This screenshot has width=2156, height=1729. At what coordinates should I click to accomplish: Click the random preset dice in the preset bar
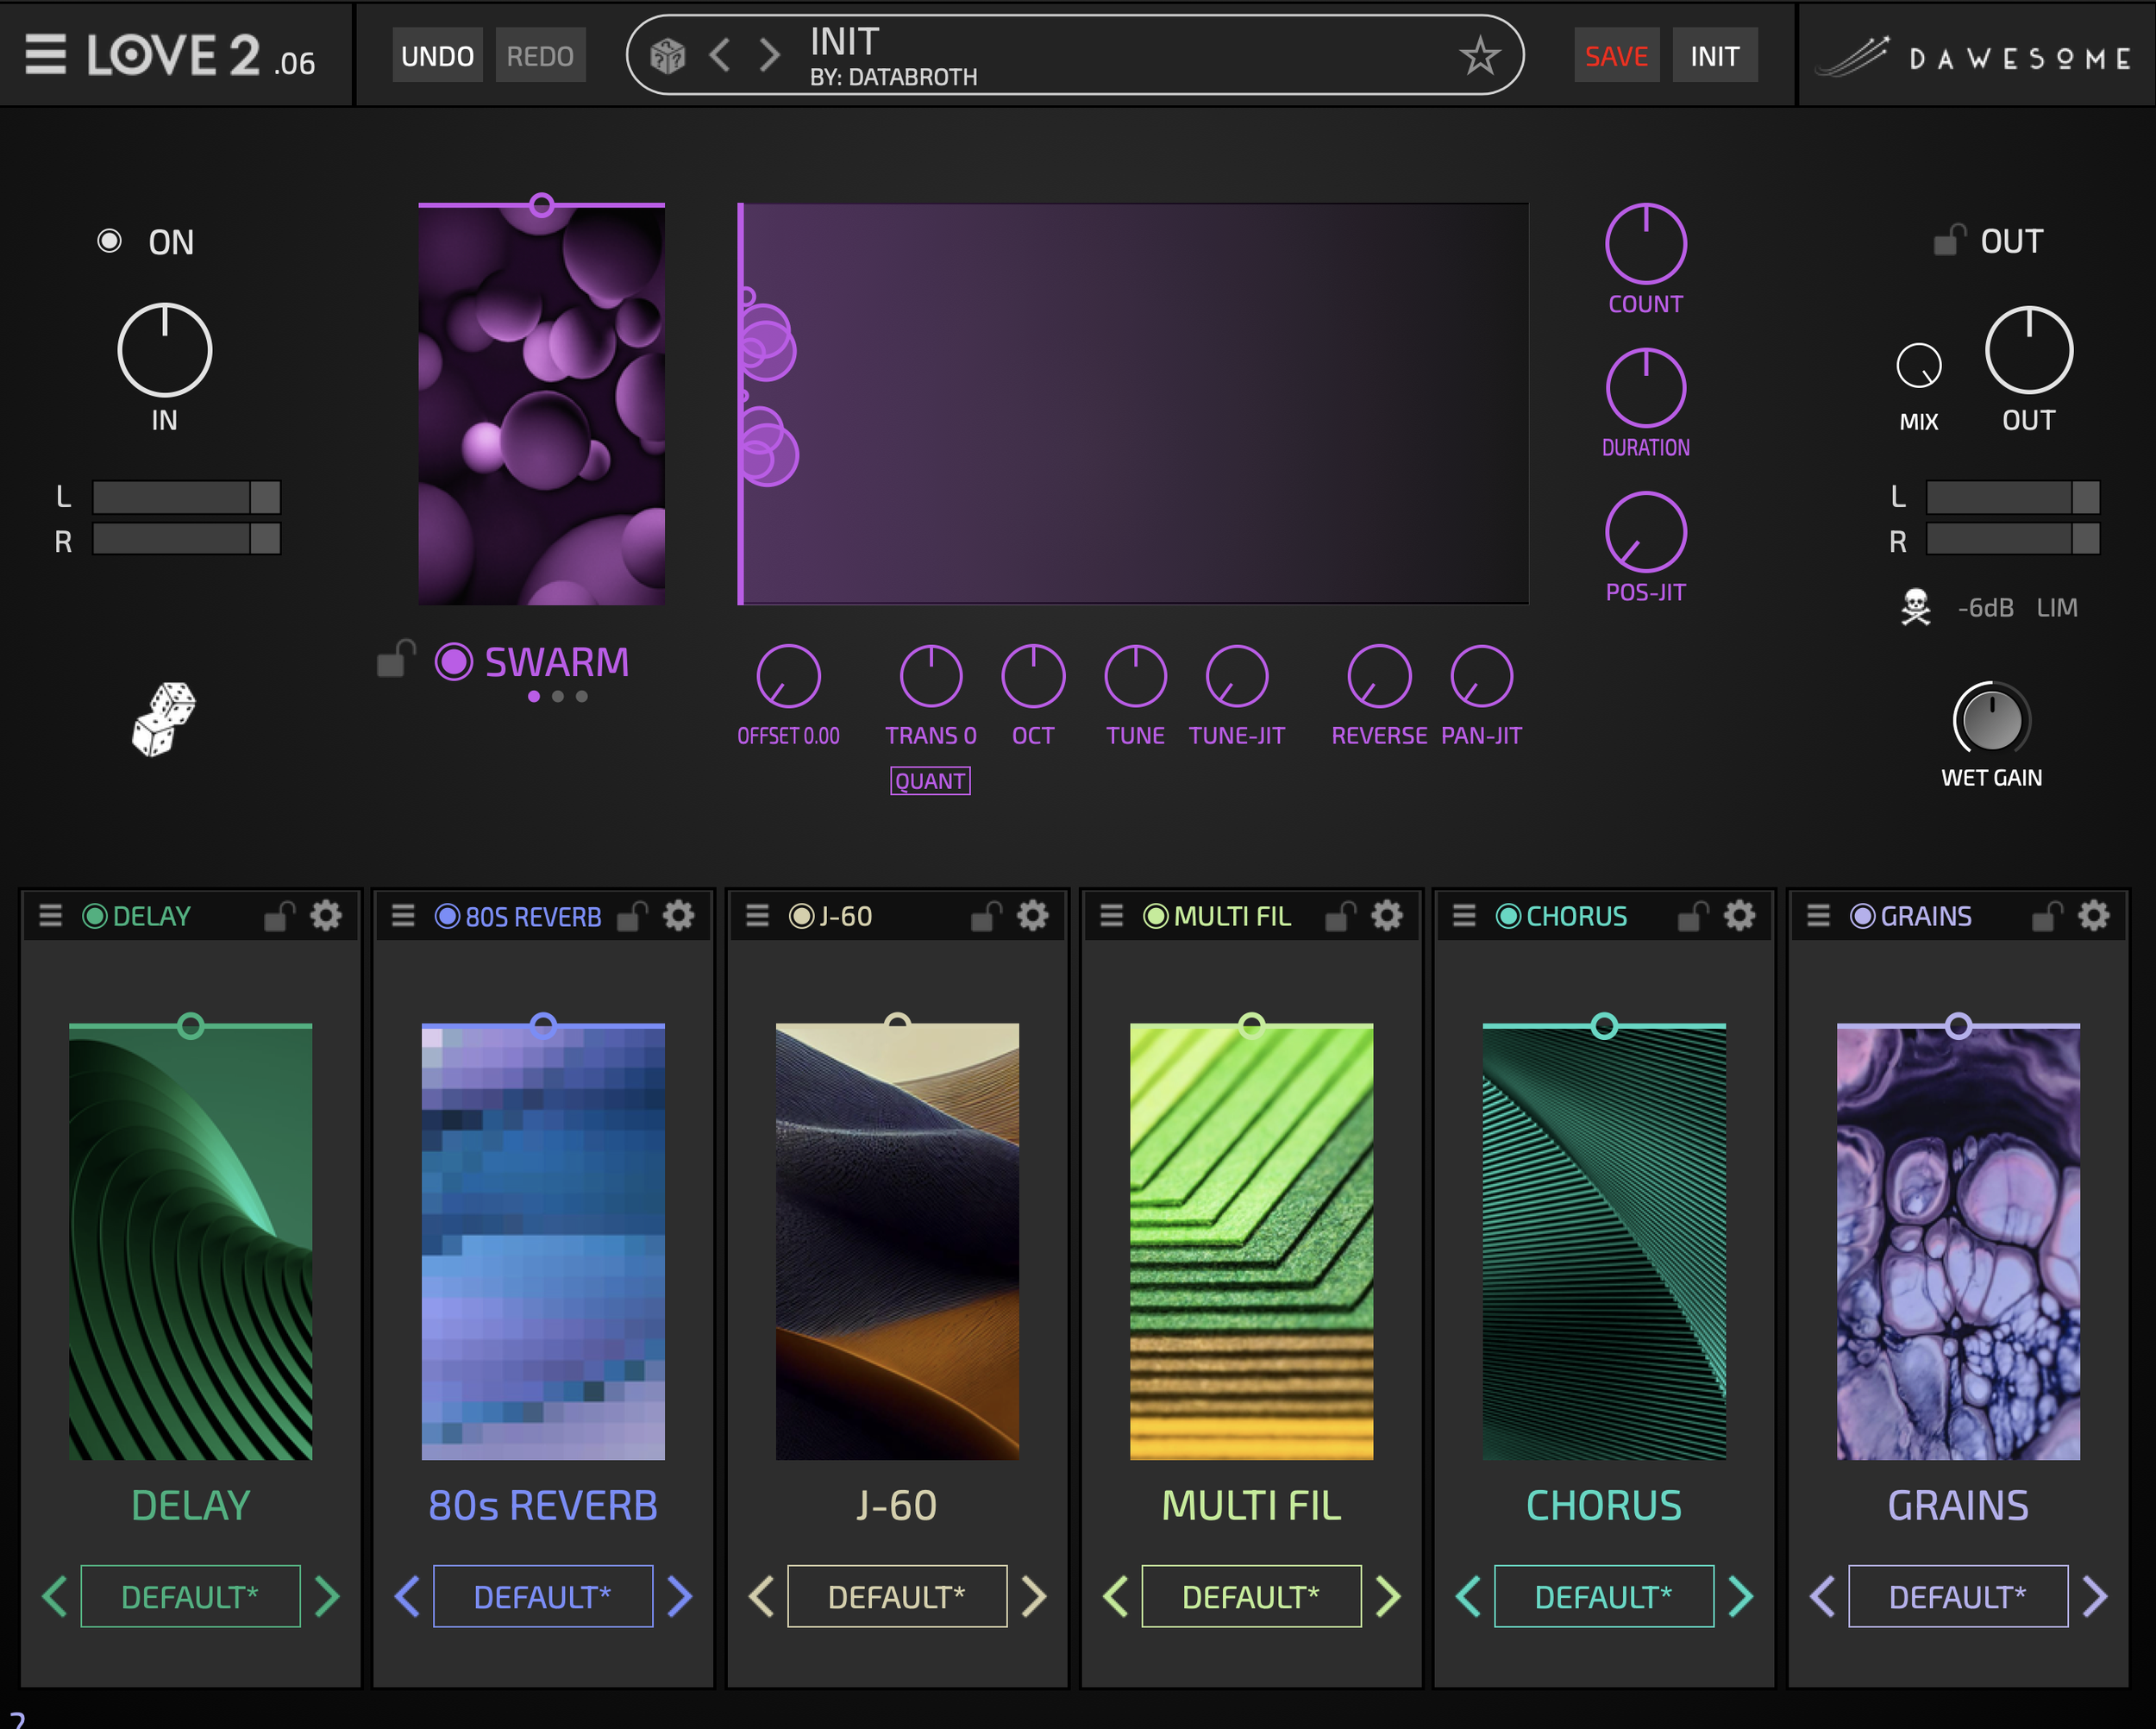[667, 56]
